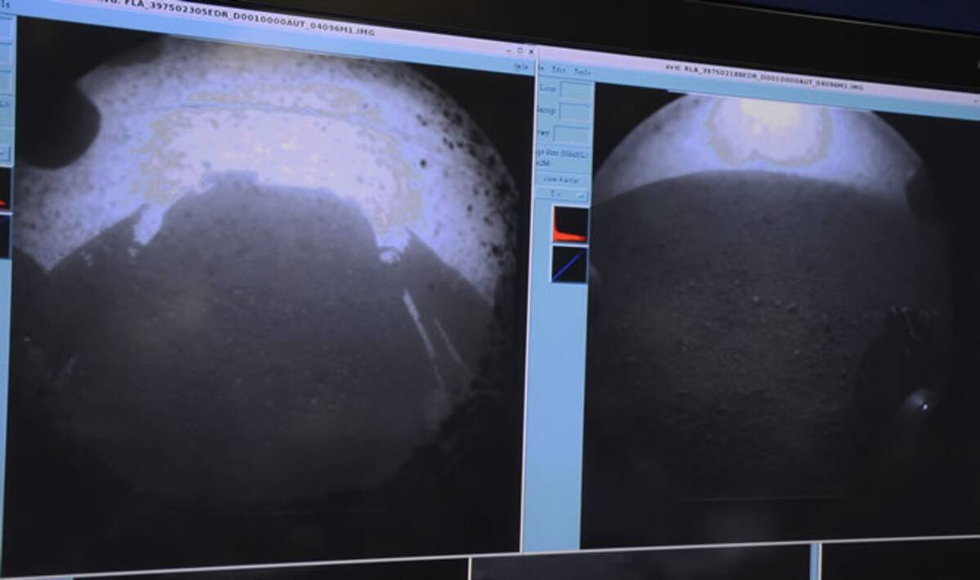Open the Help menu in FLA window
This screenshot has height=580, width=980.
(522, 67)
